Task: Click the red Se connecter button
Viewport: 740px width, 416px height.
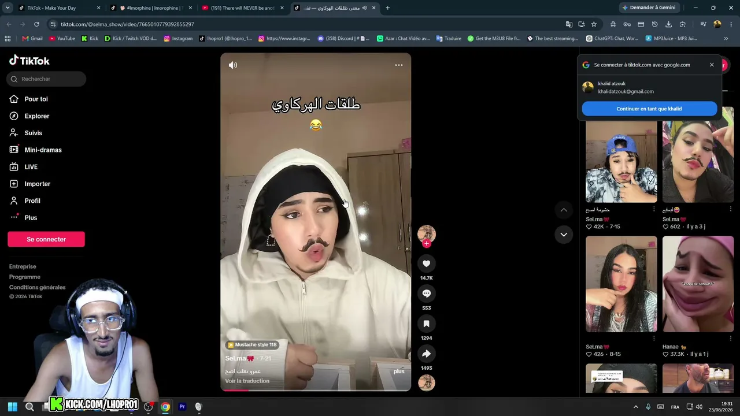Action: coord(46,239)
